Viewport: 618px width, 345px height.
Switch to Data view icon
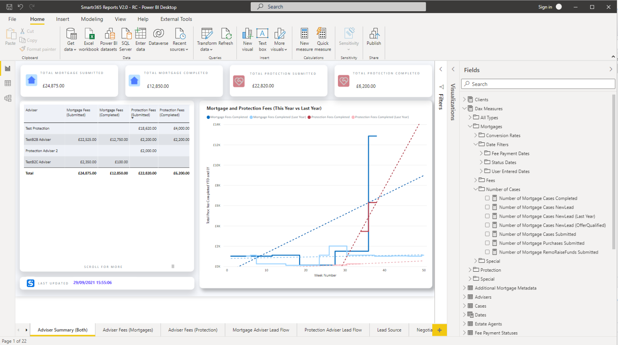point(8,83)
